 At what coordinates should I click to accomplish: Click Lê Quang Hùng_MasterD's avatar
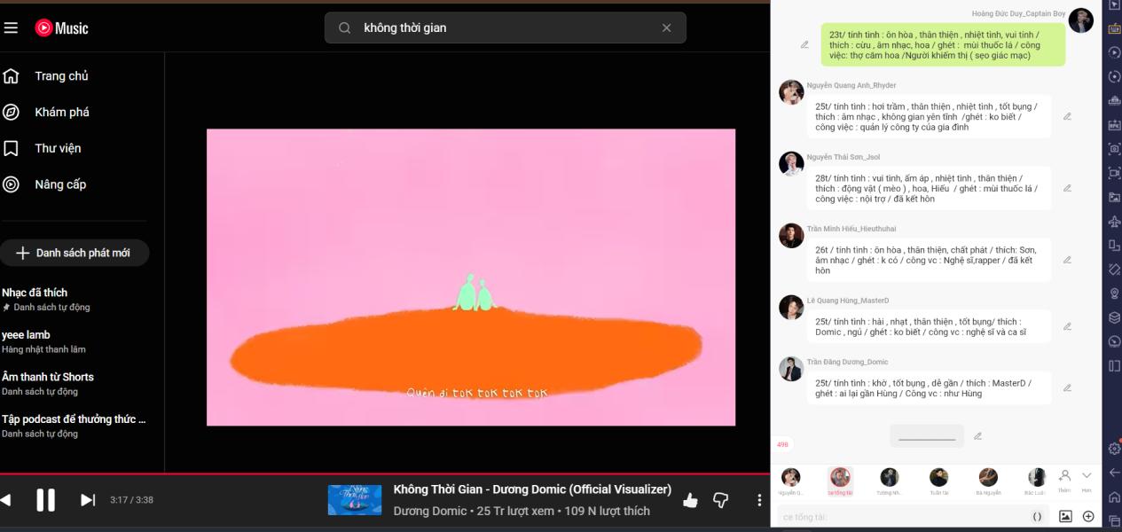pos(791,308)
